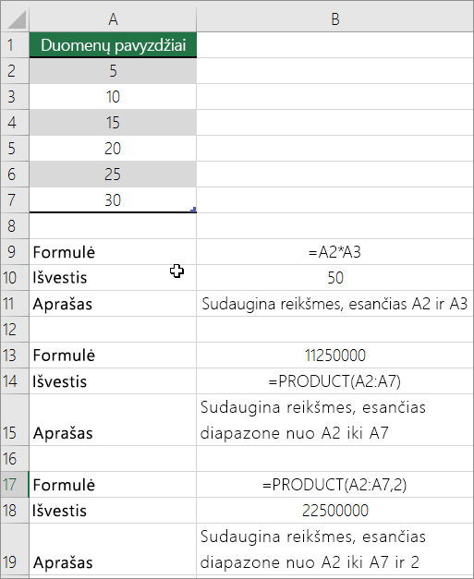Click the Duomenų pavyzdžiai header cell
Image resolution: width=474 pixels, height=579 pixels.
pos(113,45)
